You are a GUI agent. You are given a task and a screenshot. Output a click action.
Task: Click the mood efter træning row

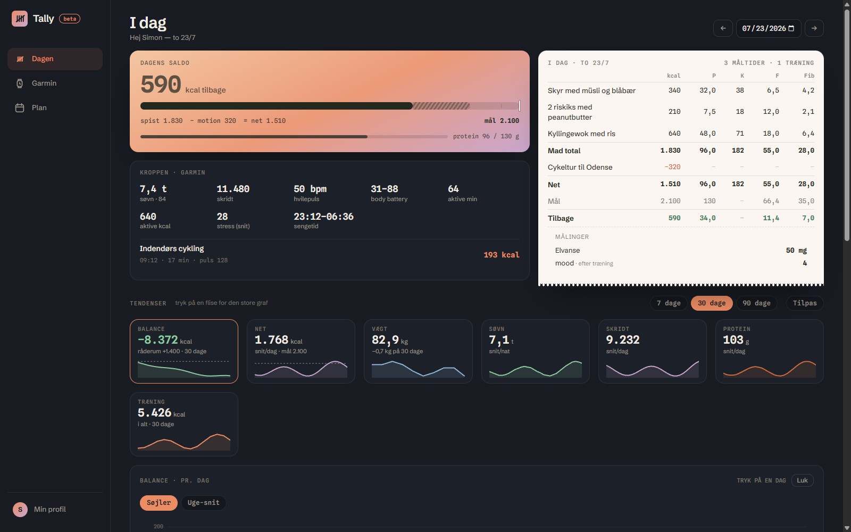click(681, 263)
